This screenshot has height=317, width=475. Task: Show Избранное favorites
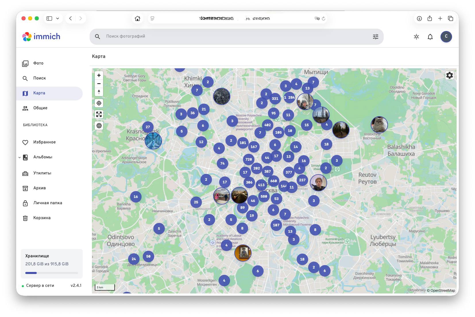point(49,142)
